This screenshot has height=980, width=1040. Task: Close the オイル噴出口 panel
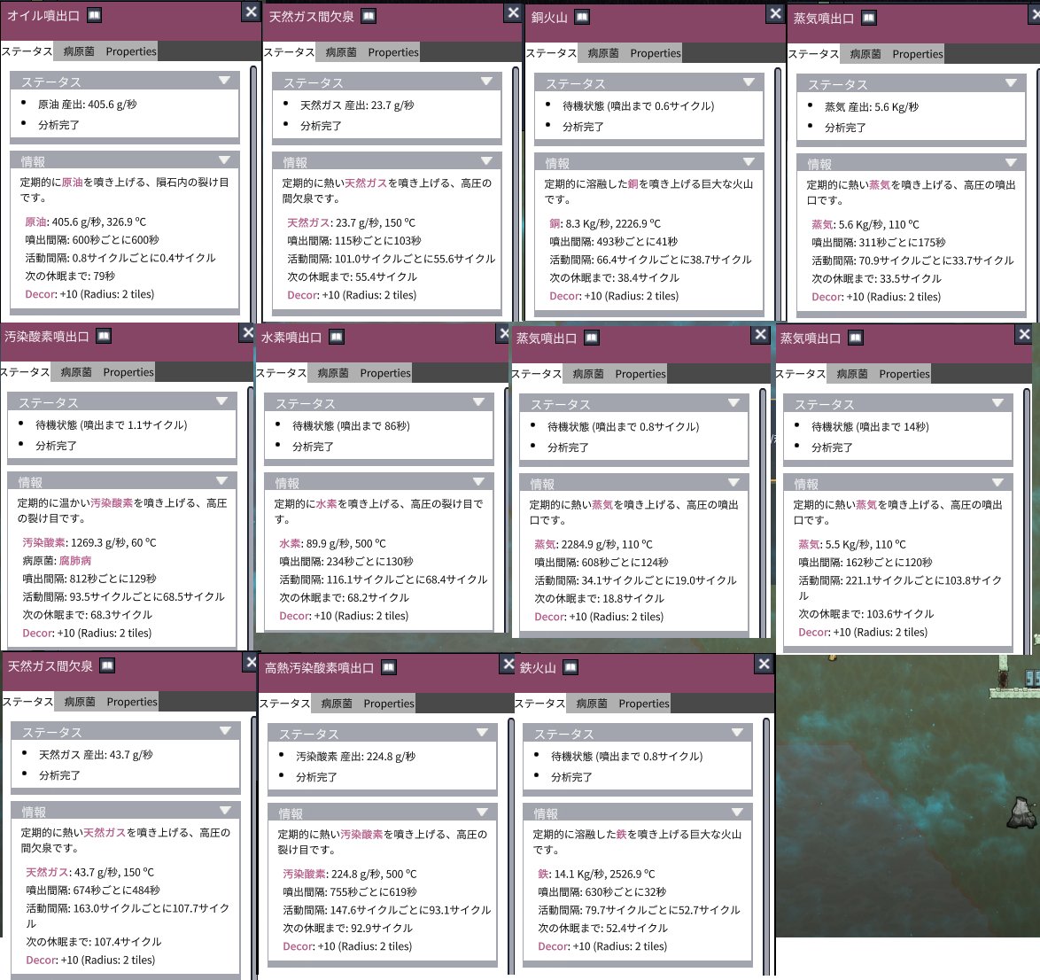pos(251,12)
